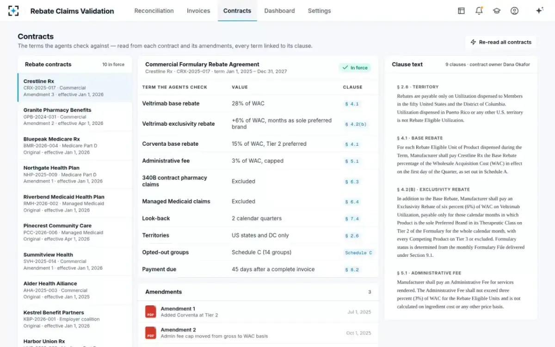Click Re-read all contracts button
This screenshot has width=555, height=347.
coord(501,42)
